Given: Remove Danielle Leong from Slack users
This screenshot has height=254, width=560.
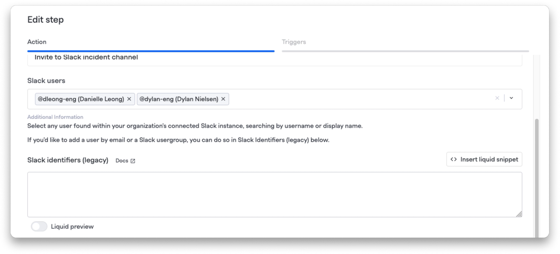Looking at the screenshot, I should click(129, 99).
